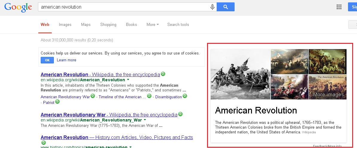357x148 pixels.
Task: Click green checkmark beside American Revolution Wikipedia title
Action: pos(163,74)
